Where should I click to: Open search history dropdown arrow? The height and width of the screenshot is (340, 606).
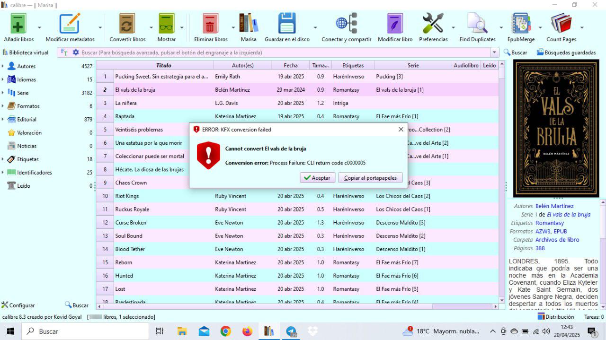point(495,52)
